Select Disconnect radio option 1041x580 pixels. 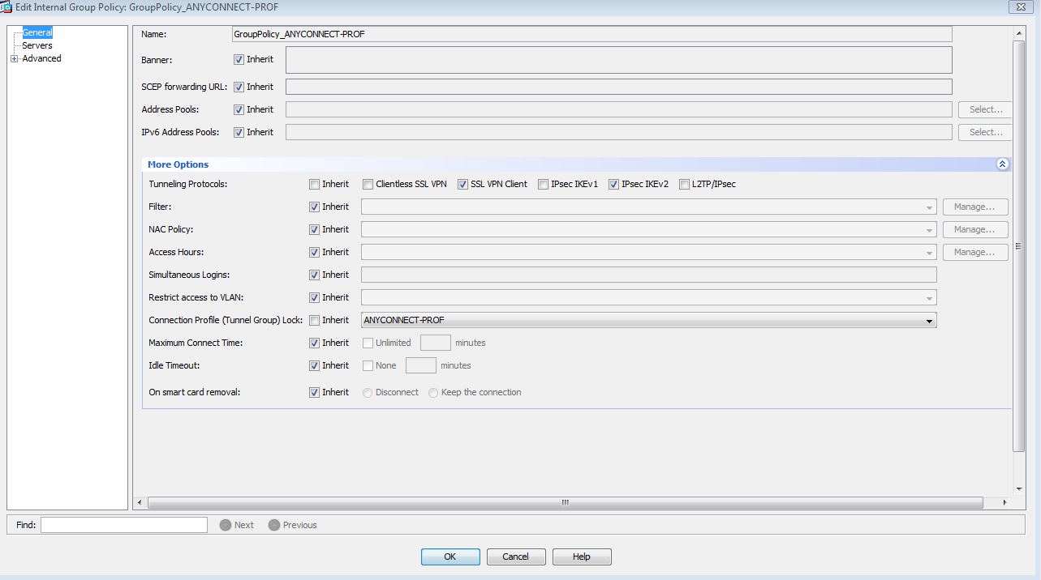(x=368, y=392)
